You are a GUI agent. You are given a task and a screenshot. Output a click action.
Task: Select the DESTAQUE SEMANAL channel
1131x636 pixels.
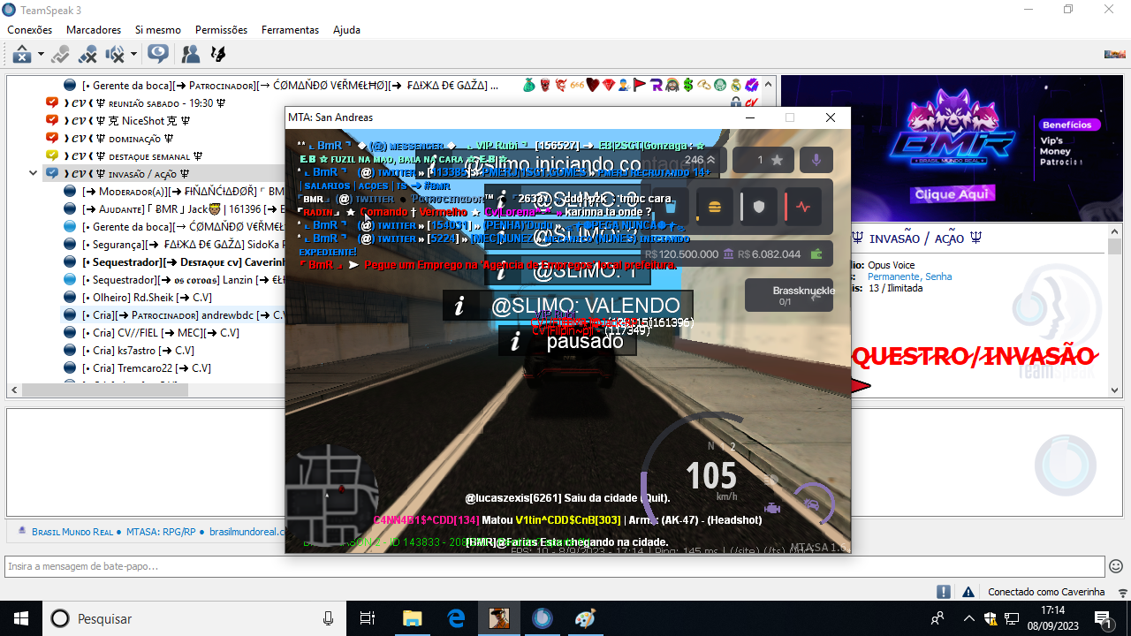coord(133,156)
